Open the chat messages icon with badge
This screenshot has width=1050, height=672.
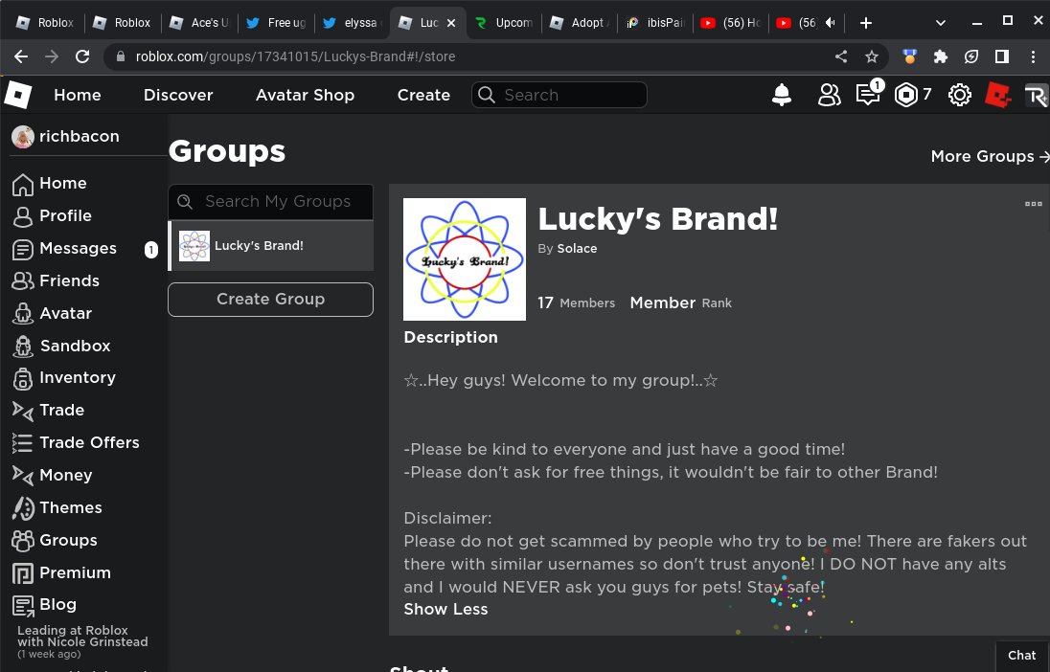click(x=869, y=94)
